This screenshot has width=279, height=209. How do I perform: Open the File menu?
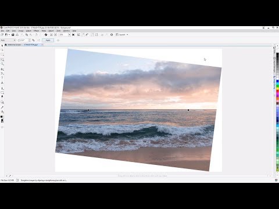[2, 31]
